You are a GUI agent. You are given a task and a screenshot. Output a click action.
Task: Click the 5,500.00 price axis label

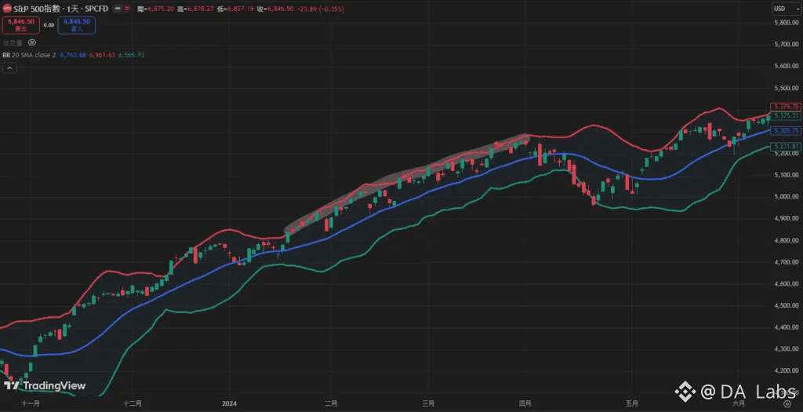tap(787, 88)
